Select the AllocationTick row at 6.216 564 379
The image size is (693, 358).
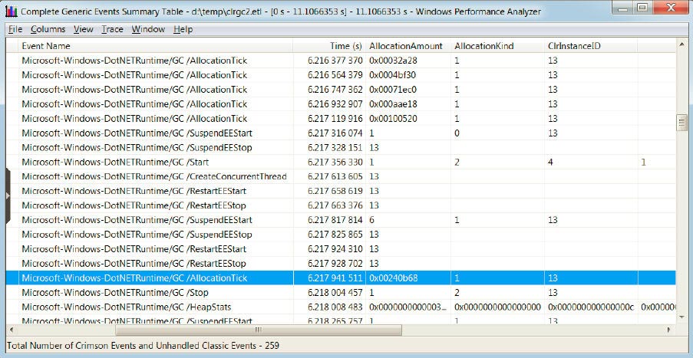(x=340, y=75)
